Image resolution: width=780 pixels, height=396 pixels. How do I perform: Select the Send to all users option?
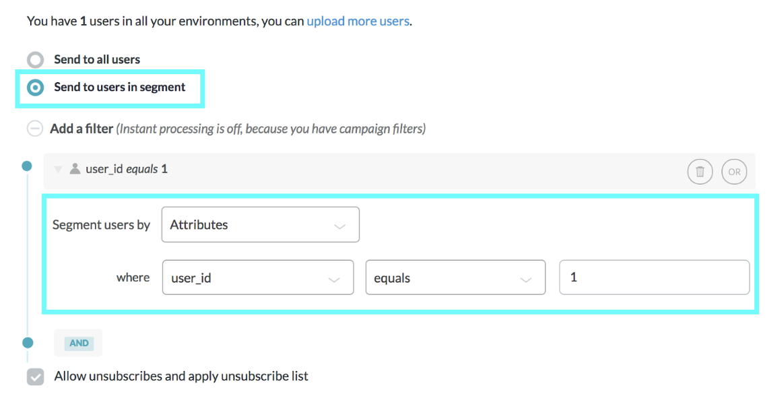(x=35, y=60)
